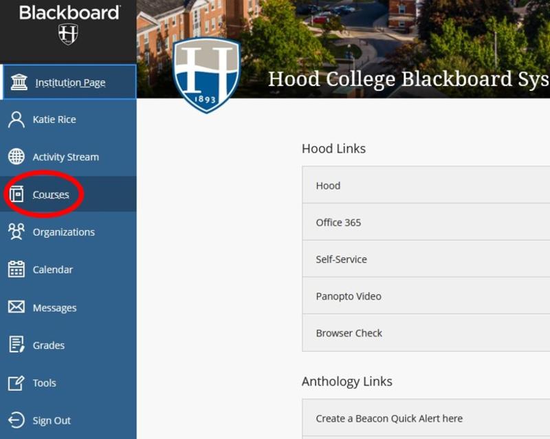Click the Hood College shield logo
Image resolution: width=550 pixels, height=439 pixels.
coord(207,76)
